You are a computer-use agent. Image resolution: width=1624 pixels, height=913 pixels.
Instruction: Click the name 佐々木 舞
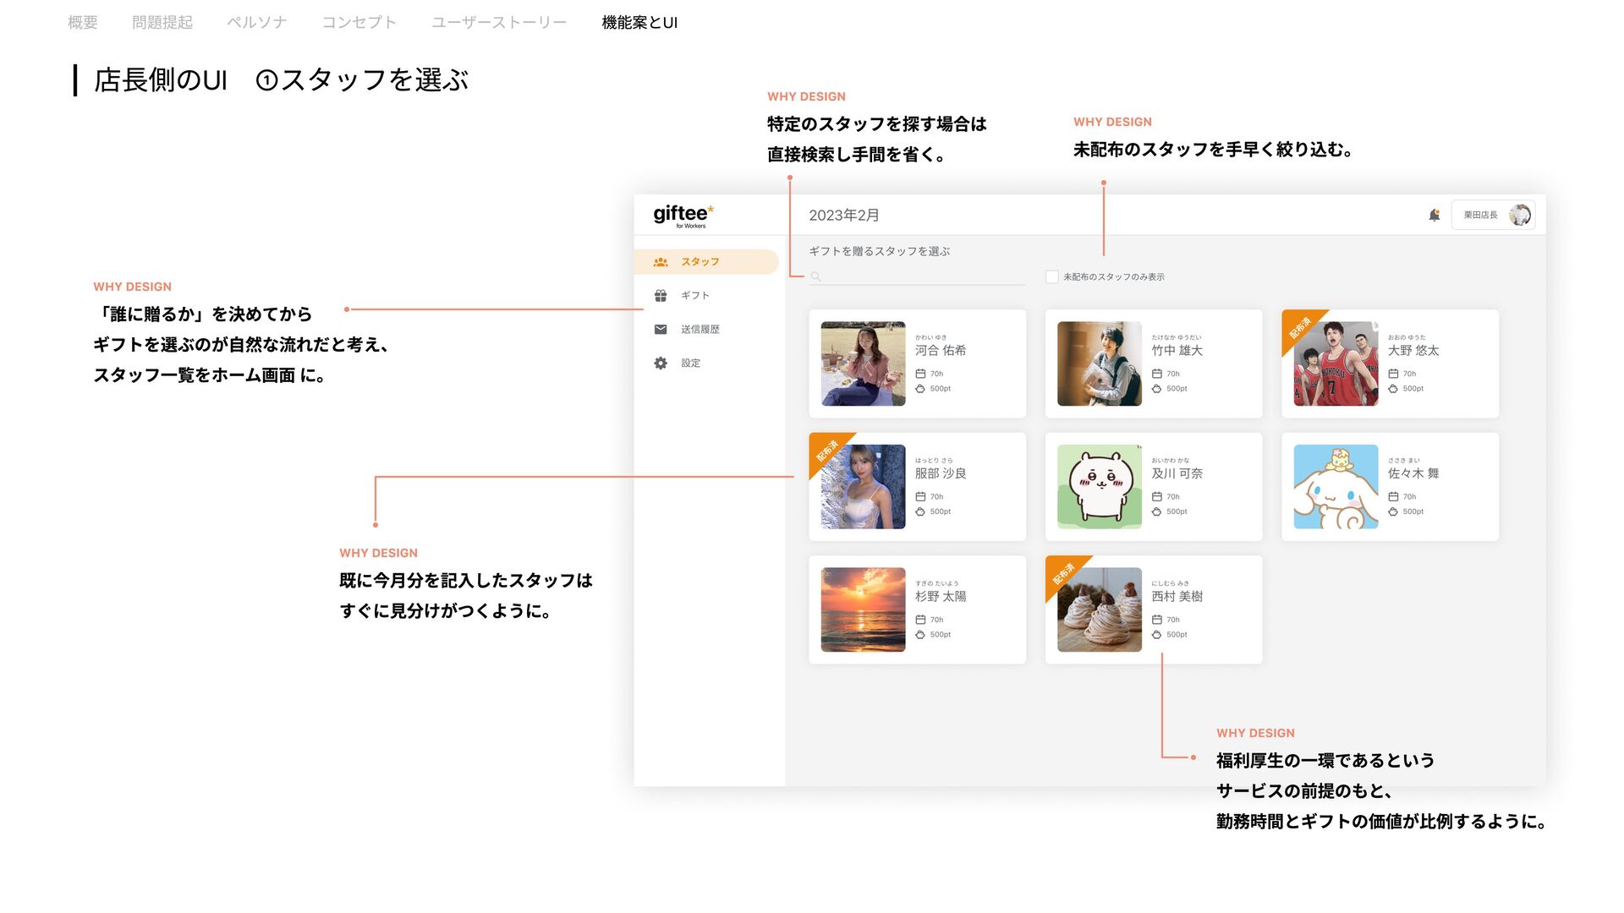[x=1413, y=473]
